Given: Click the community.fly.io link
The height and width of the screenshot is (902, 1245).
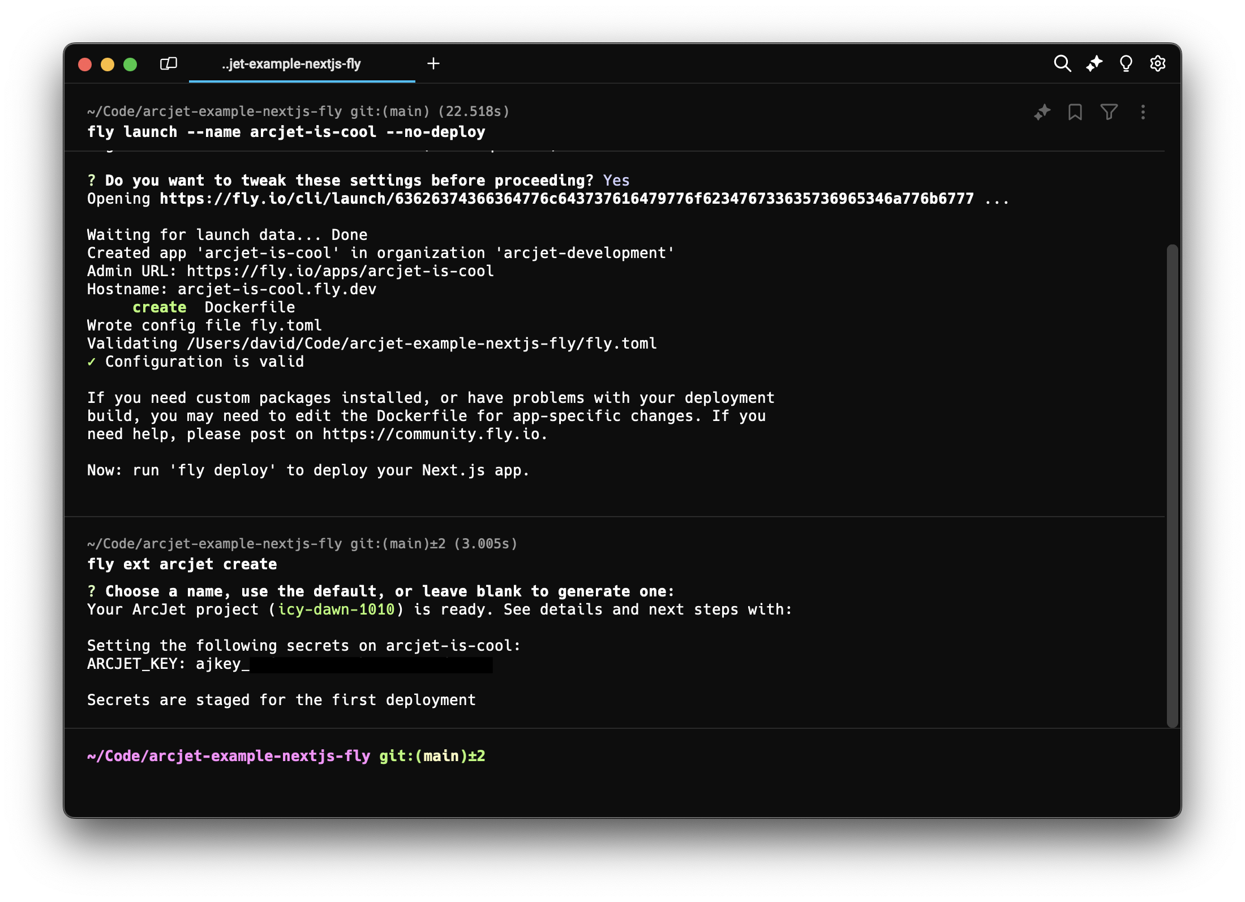Looking at the screenshot, I should pos(431,434).
